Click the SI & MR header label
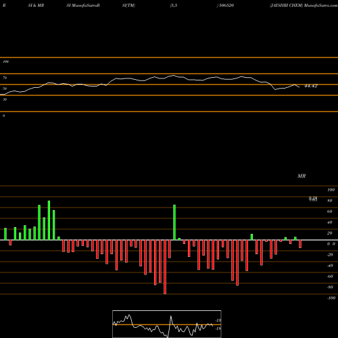 tap(36, 5)
